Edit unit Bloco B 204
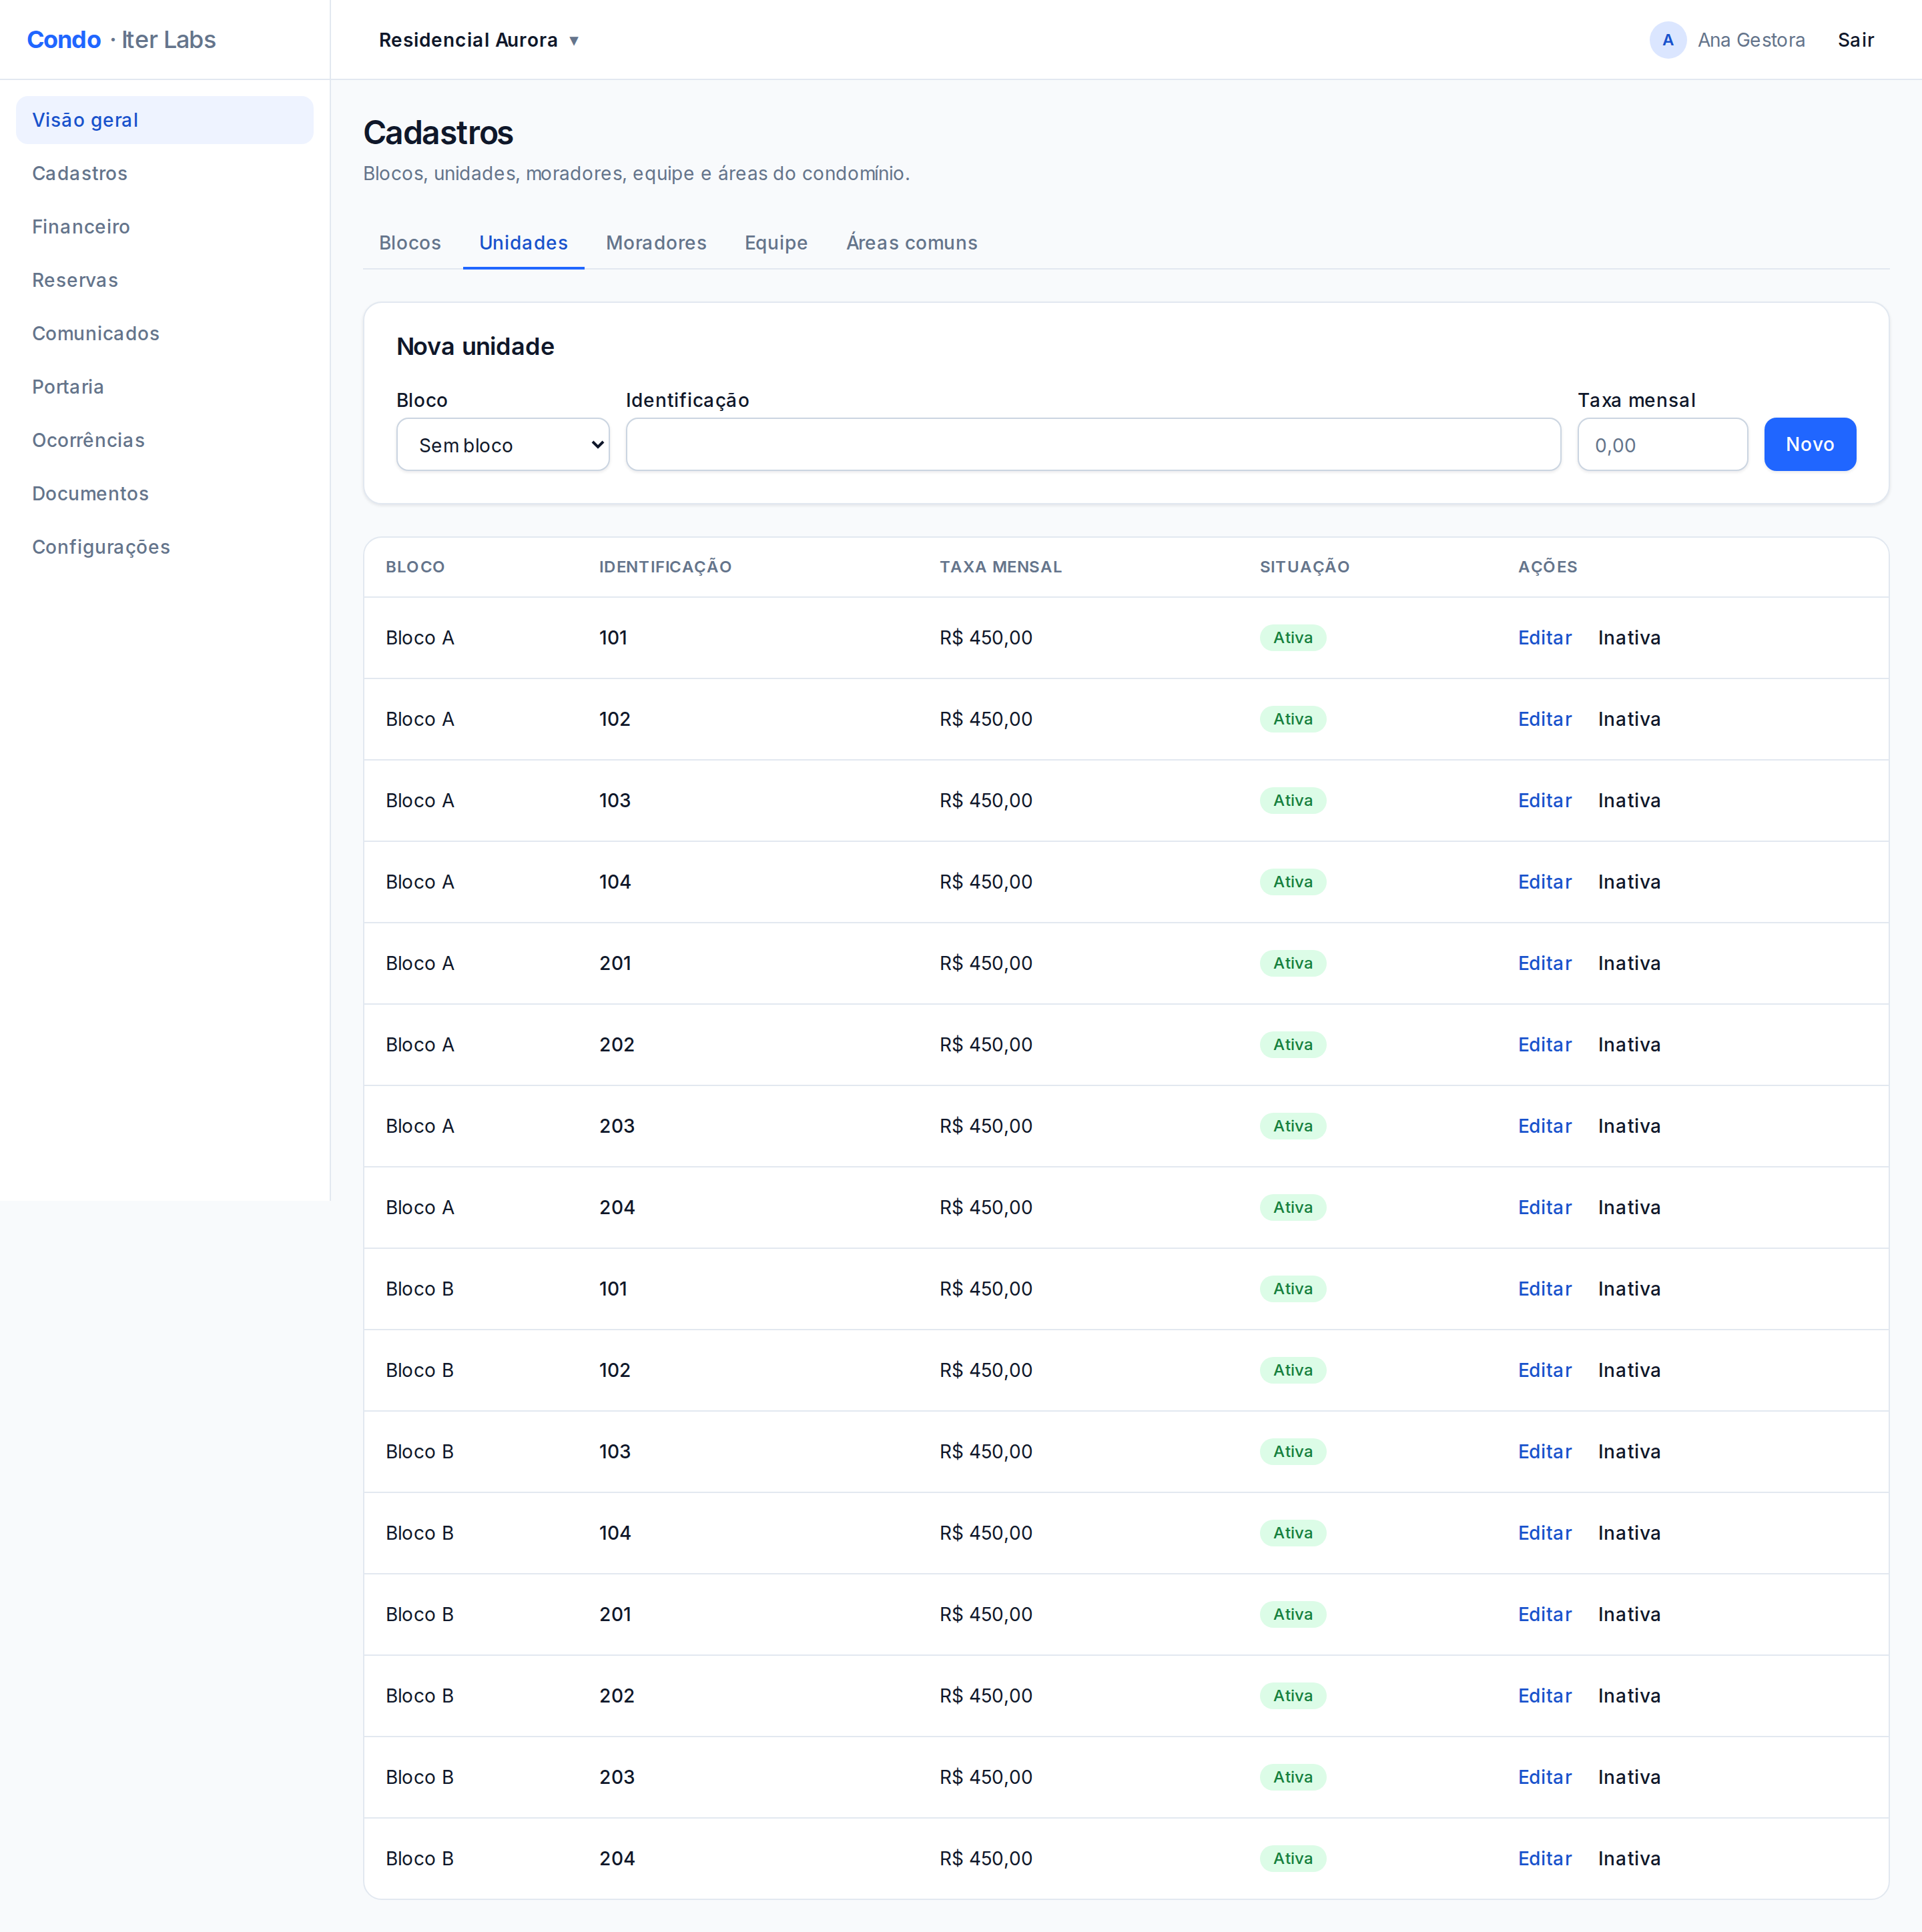 pyautogui.click(x=1544, y=1859)
